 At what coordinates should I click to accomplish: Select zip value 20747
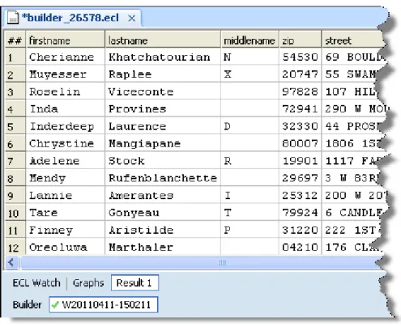(301, 74)
